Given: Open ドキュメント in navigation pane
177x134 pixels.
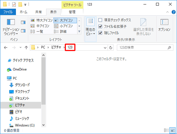Looking at the screenshot, I should (19, 98).
